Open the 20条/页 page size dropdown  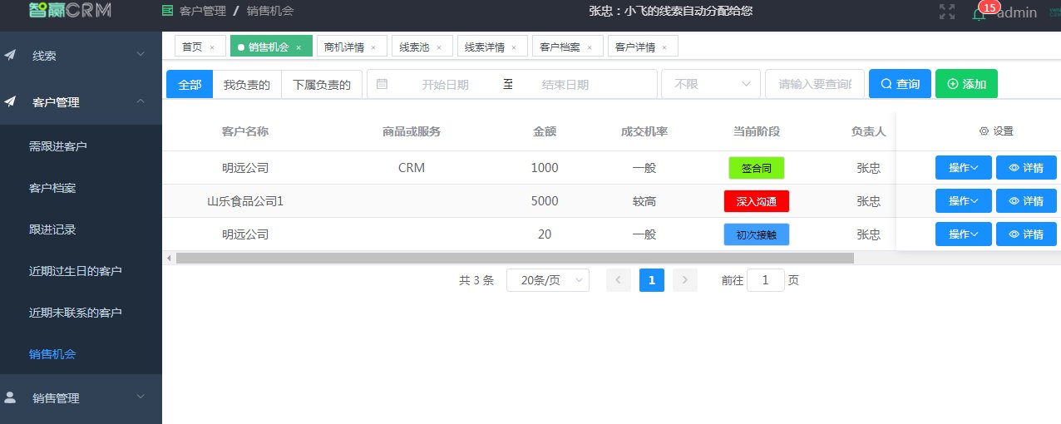(x=547, y=280)
